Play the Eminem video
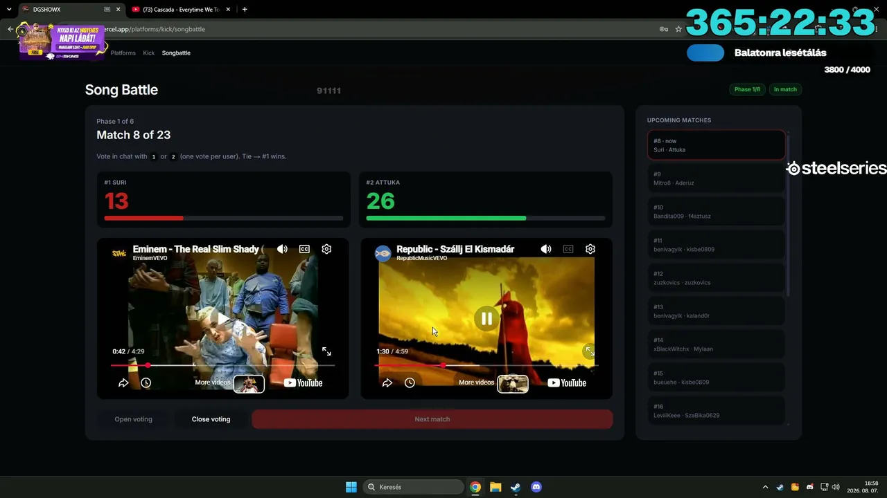This screenshot has height=498, width=887. (222, 318)
